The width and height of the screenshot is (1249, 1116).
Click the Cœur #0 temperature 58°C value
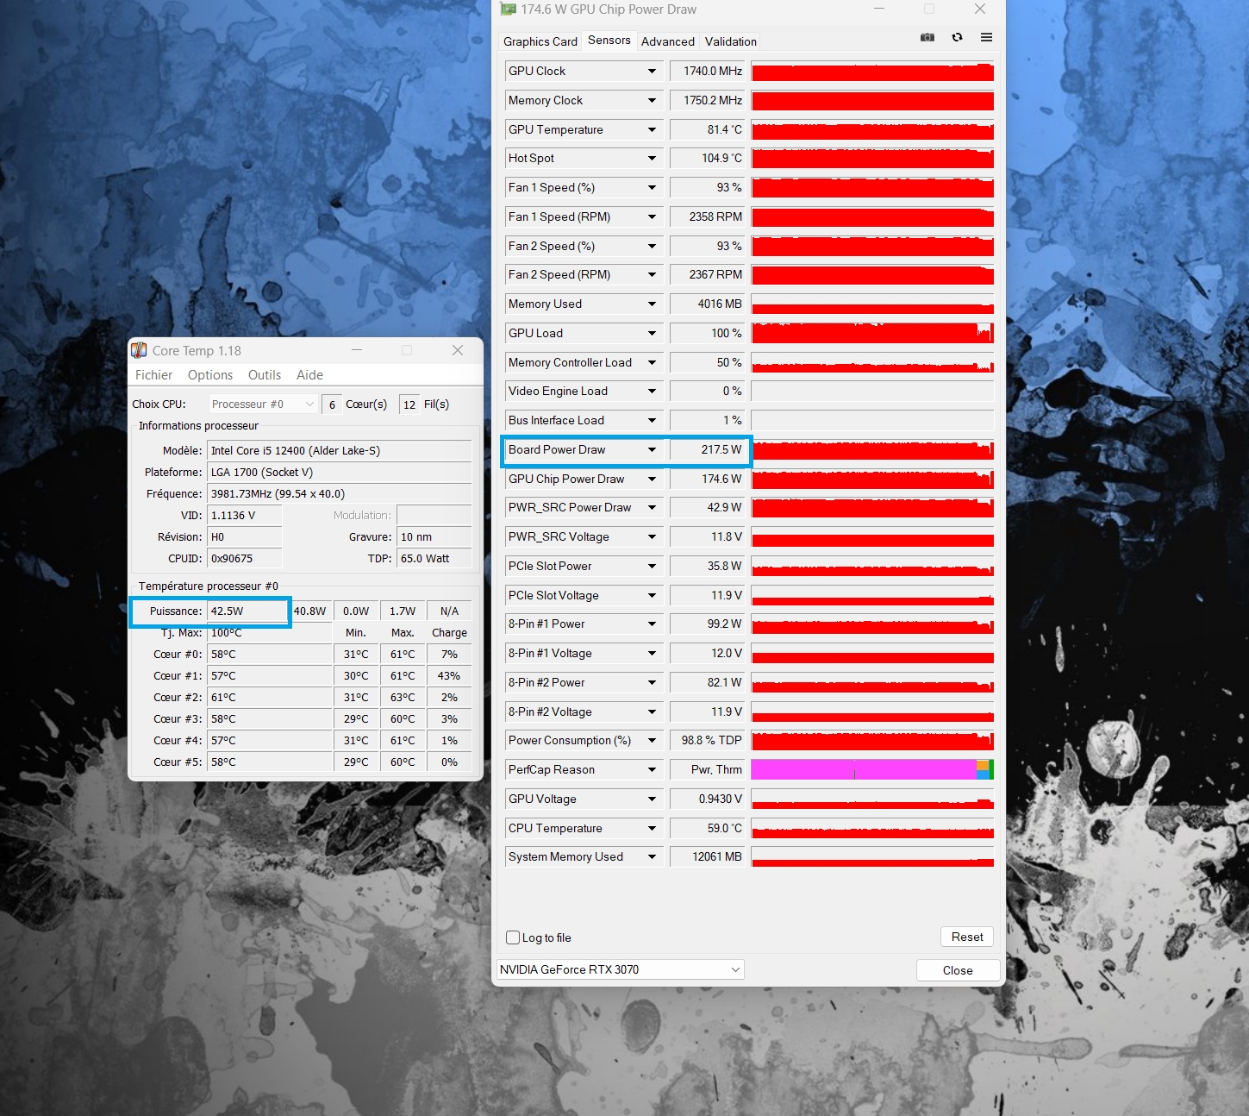tap(269, 654)
